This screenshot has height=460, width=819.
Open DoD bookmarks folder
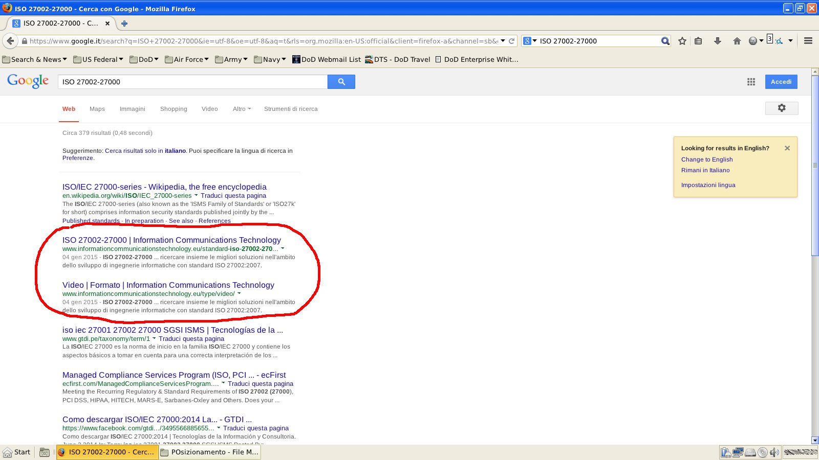(x=144, y=59)
